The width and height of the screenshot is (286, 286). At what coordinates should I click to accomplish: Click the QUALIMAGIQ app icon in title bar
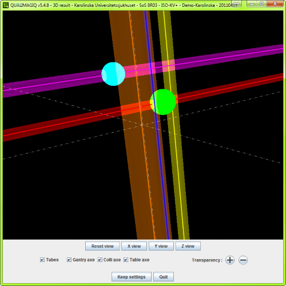[6, 5]
